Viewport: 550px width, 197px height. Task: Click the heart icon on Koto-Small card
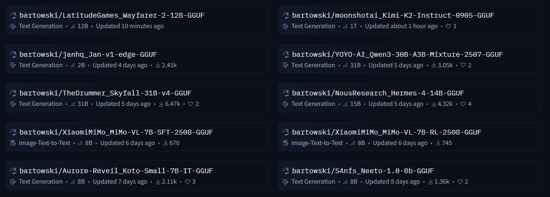pos(187,182)
